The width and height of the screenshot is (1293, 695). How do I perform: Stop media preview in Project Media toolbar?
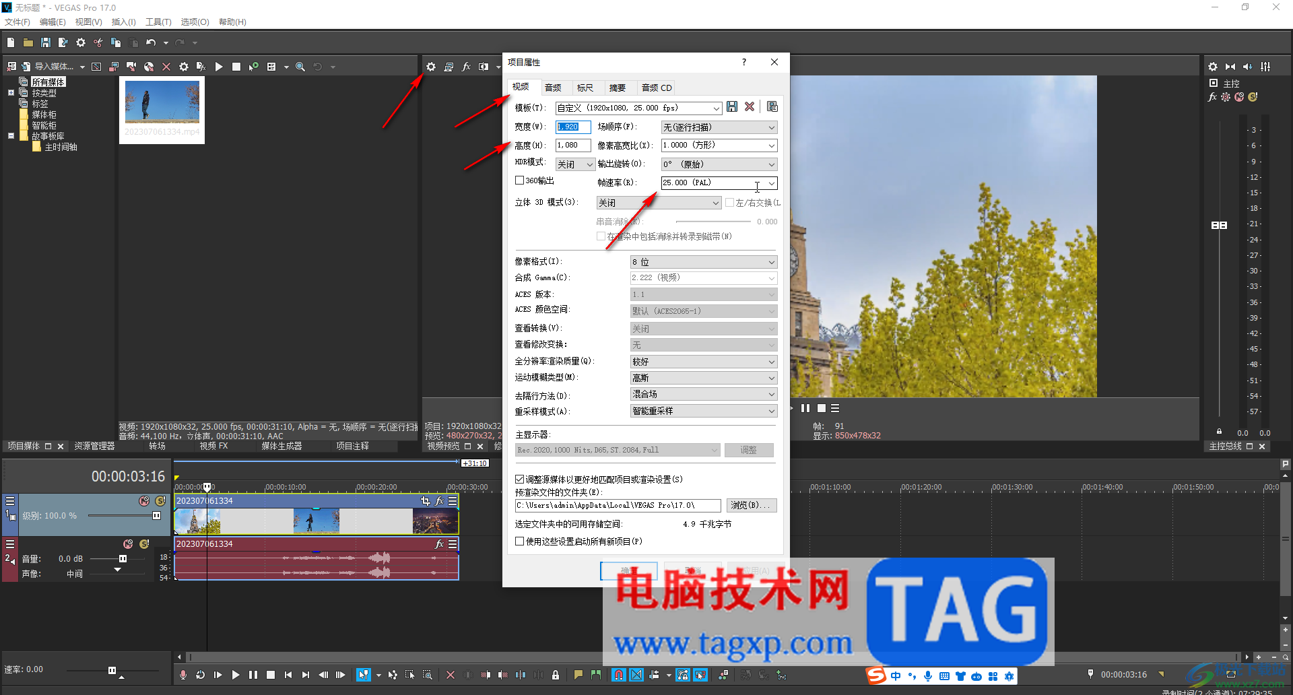(x=236, y=67)
